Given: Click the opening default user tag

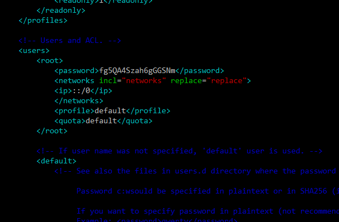Looking at the screenshot, I should pyautogui.click(x=57, y=161).
